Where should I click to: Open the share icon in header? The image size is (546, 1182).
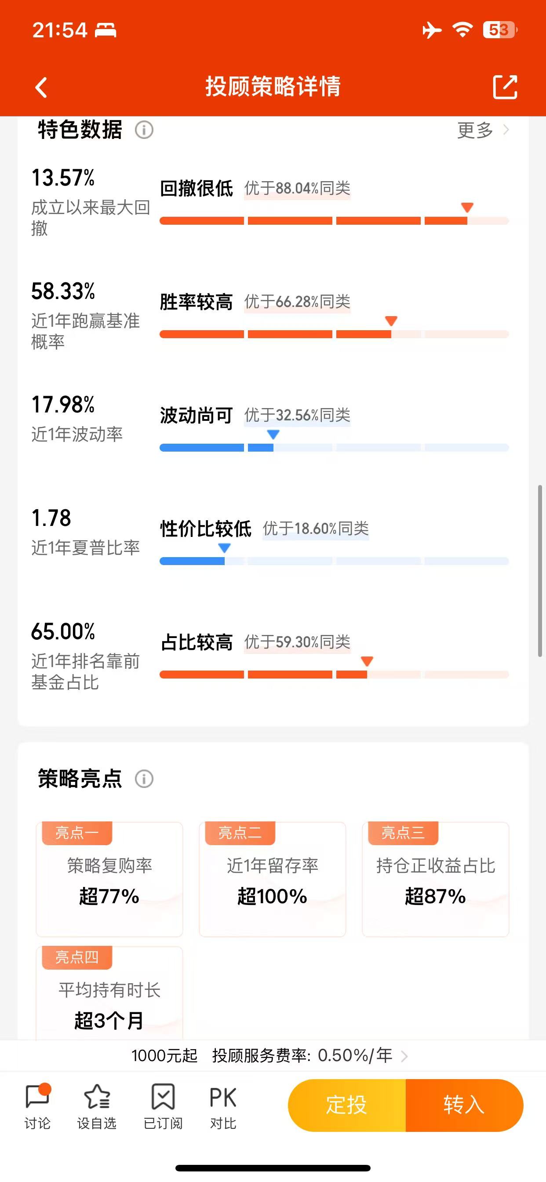[x=505, y=87]
